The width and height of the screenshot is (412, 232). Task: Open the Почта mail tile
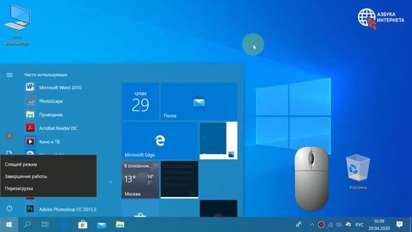199,101
